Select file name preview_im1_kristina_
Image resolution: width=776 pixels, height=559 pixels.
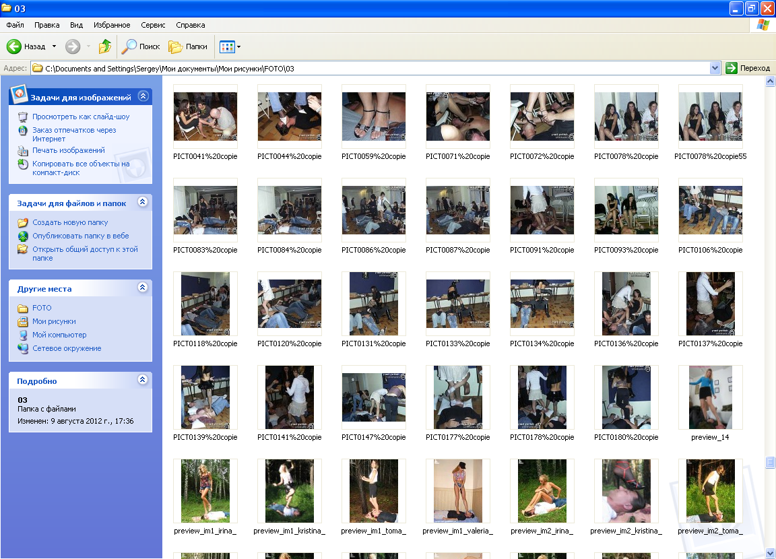[x=290, y=531]
